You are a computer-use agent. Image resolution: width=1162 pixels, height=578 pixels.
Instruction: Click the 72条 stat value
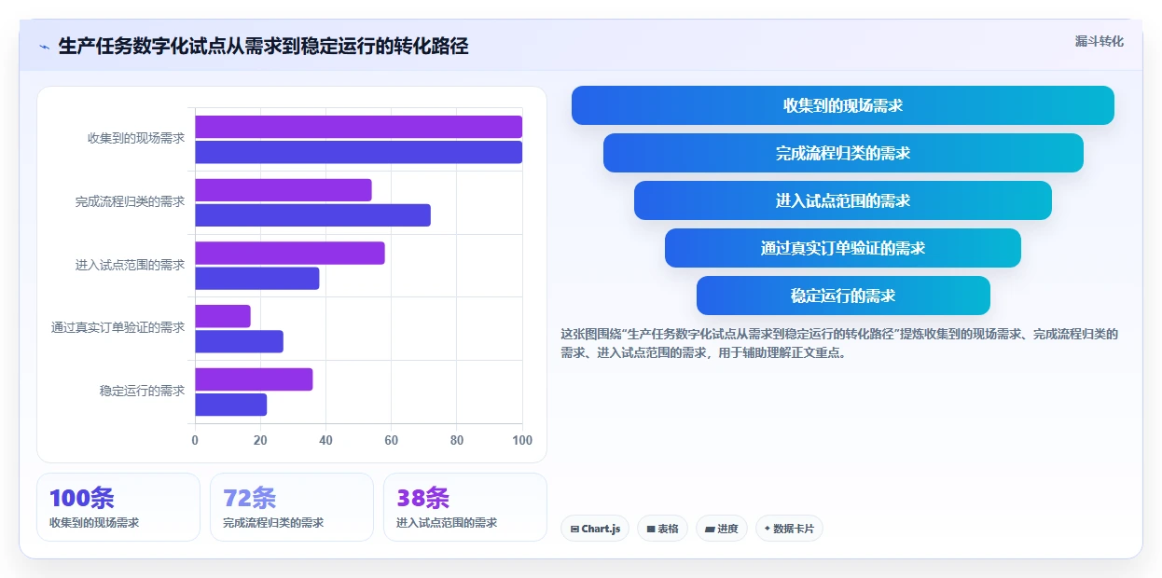pyautogui.click(x=250, y=498)
